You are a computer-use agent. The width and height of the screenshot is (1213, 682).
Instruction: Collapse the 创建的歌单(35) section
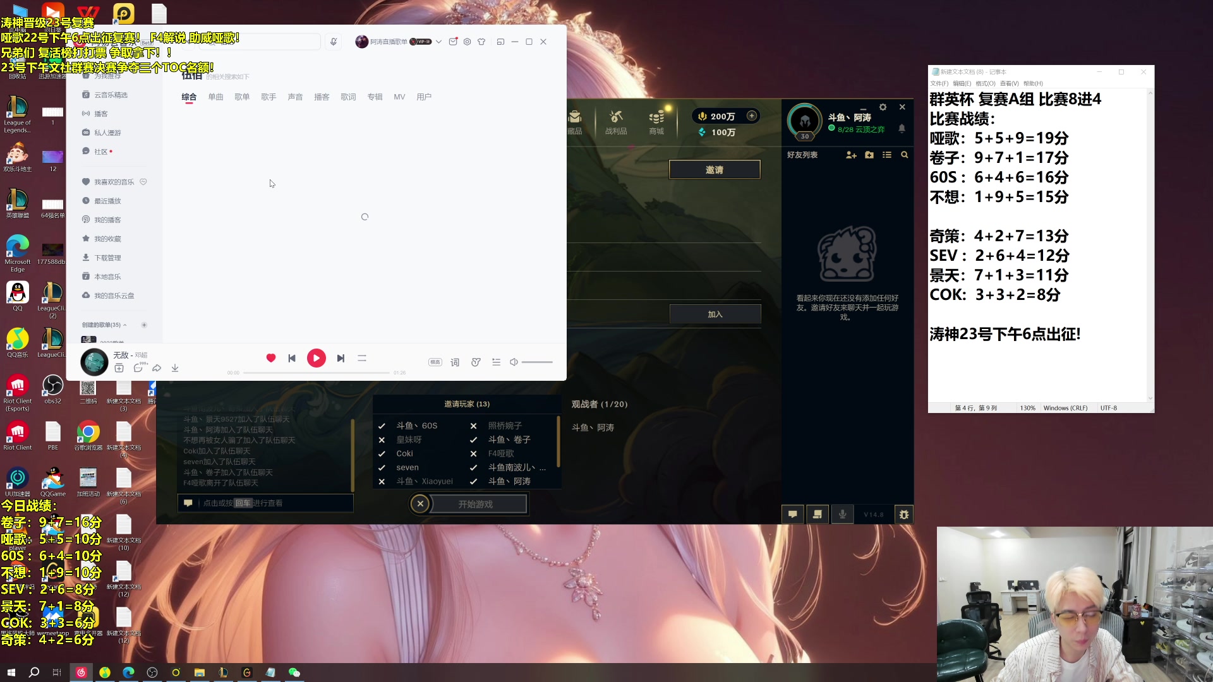pos(104,325)
